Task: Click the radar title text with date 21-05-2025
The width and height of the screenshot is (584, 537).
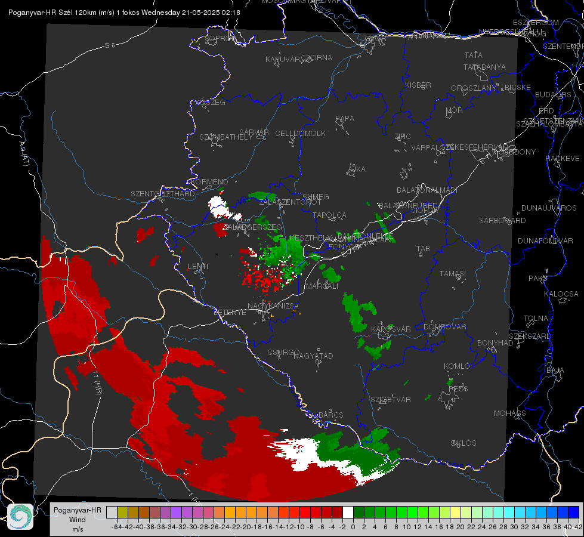Action: click(x=124, y=13)
